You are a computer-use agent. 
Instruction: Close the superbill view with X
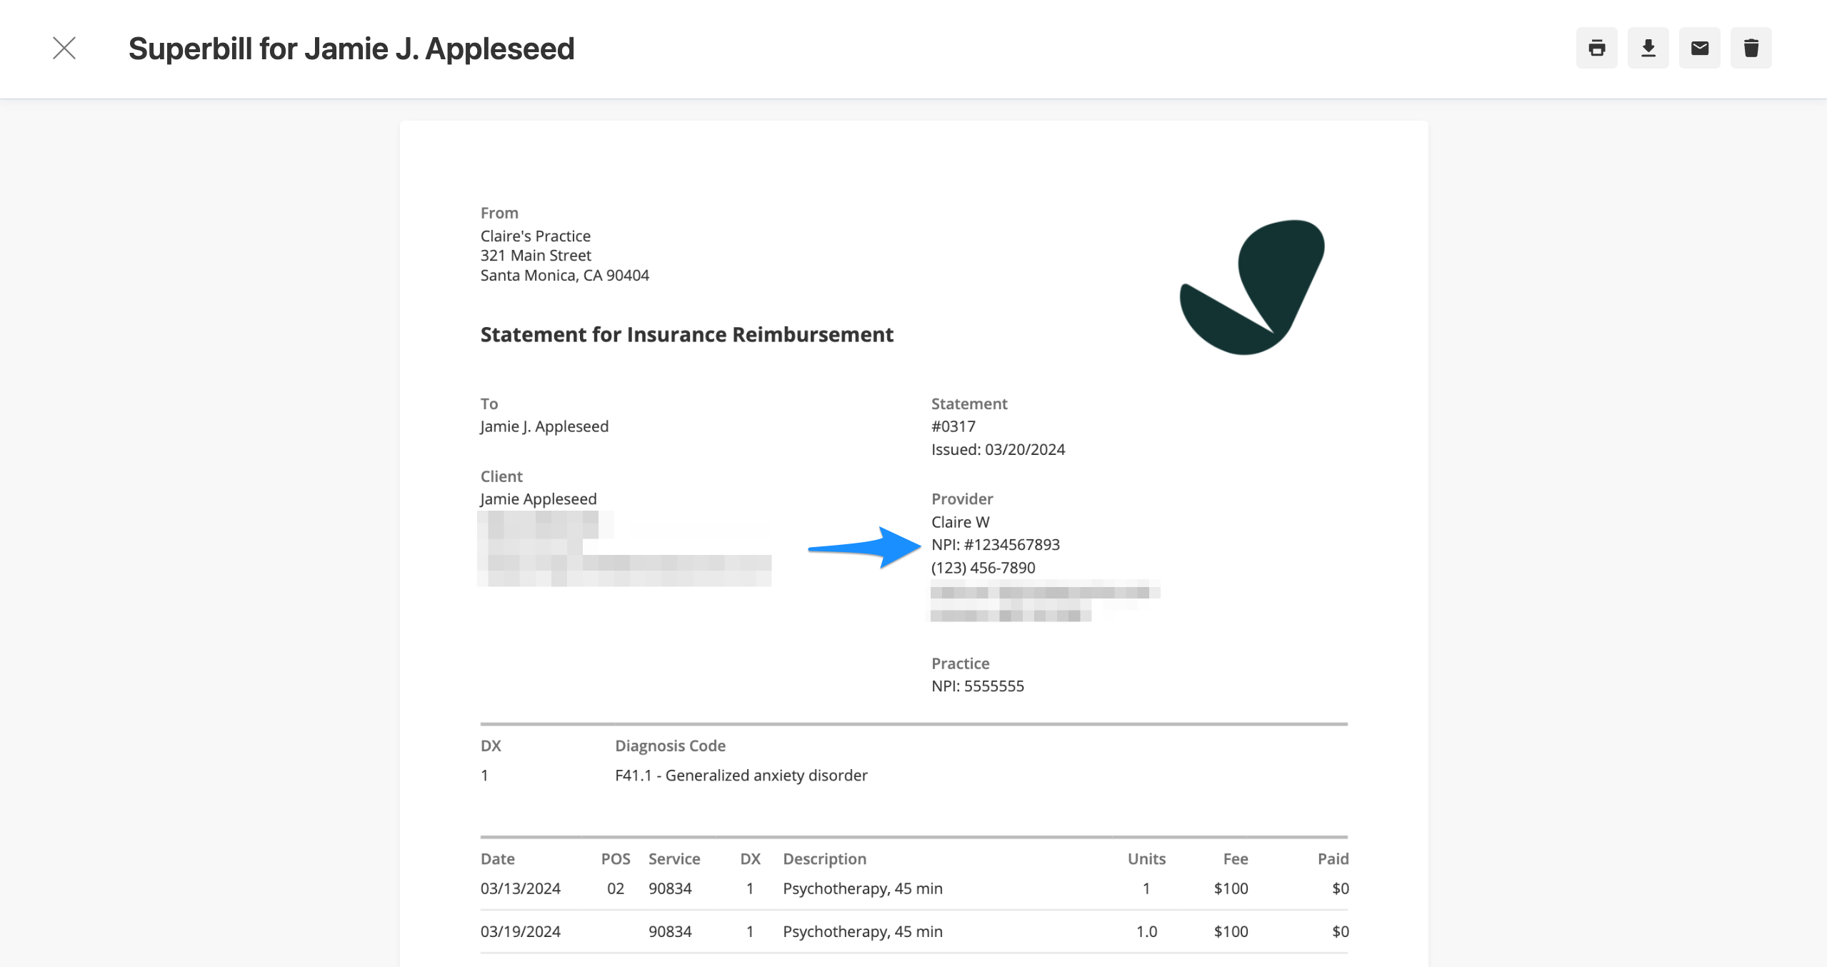(x=64, y=49)
